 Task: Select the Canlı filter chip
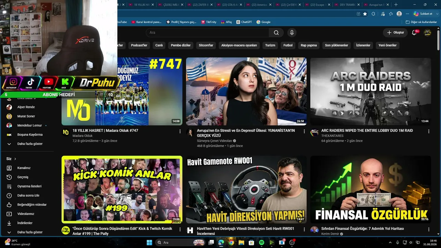[x=159, y=45]
